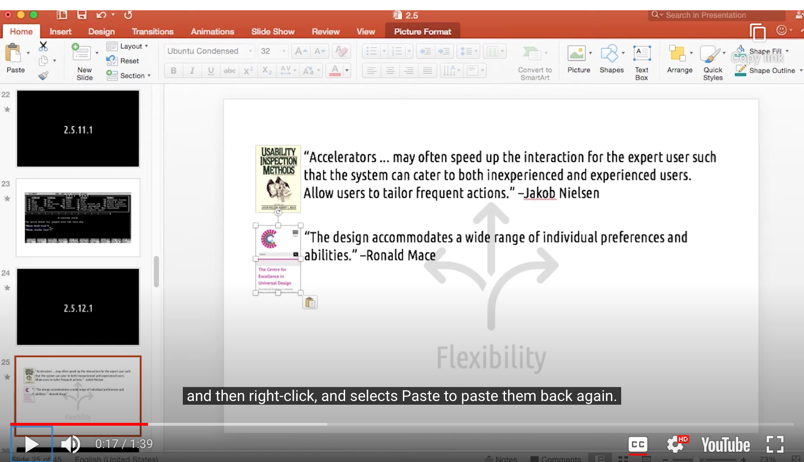Increase font size with large A icon
The width and height of the screenshot is (804, 462).
pos(301,51)
